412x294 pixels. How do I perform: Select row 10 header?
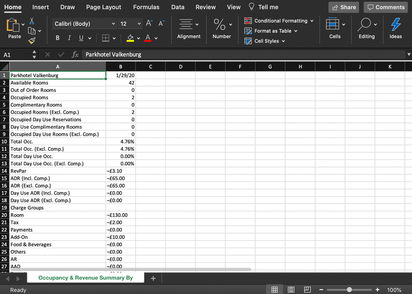(4, 142)
